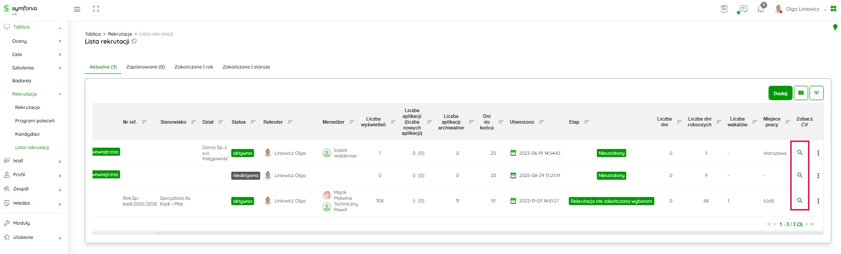View CV for the Łódź recruitment
The image size is (841, 254).
[800, 201]
